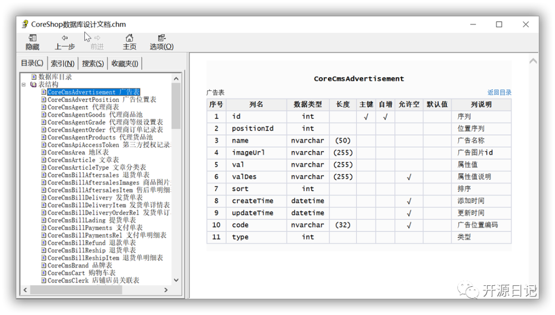Viewport: 555px width, 315px height.
Task: Click the 表结构 book icon
Action: (x=33, y=84)
